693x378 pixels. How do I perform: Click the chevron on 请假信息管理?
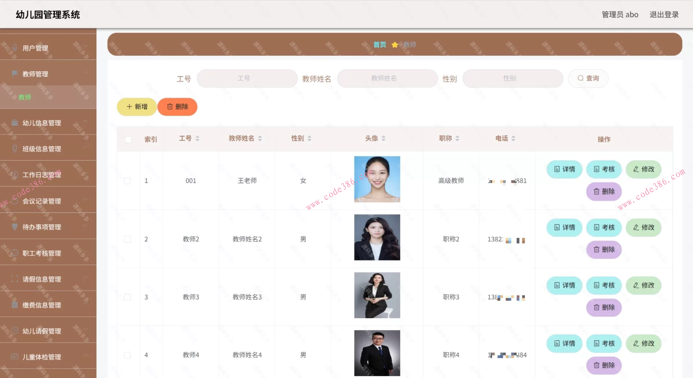click(86, 277)
